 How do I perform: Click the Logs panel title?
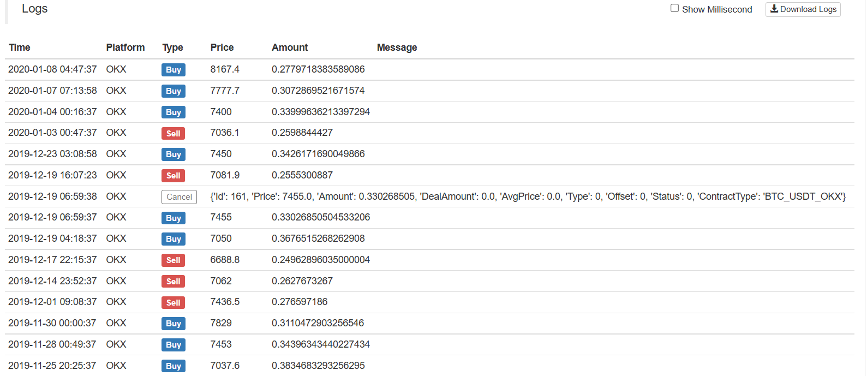tap(35, 9)
